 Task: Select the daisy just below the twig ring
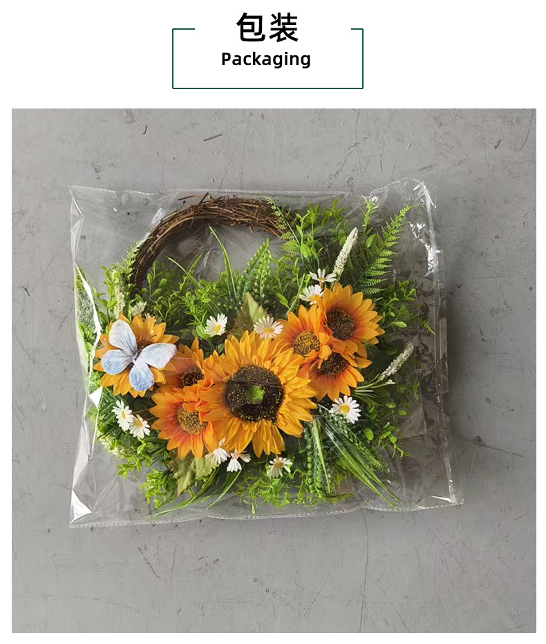pyautogui.click(x=216, y=325)
